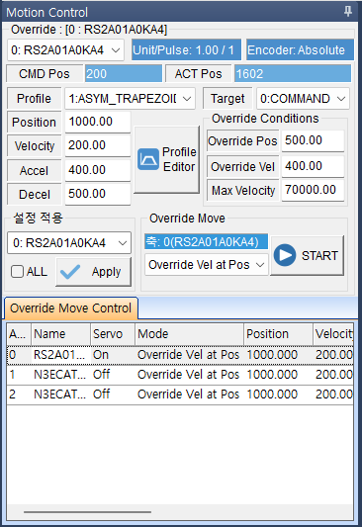362x527 pixels.
Task: Click the Target label button
Action: pos(227,99)
